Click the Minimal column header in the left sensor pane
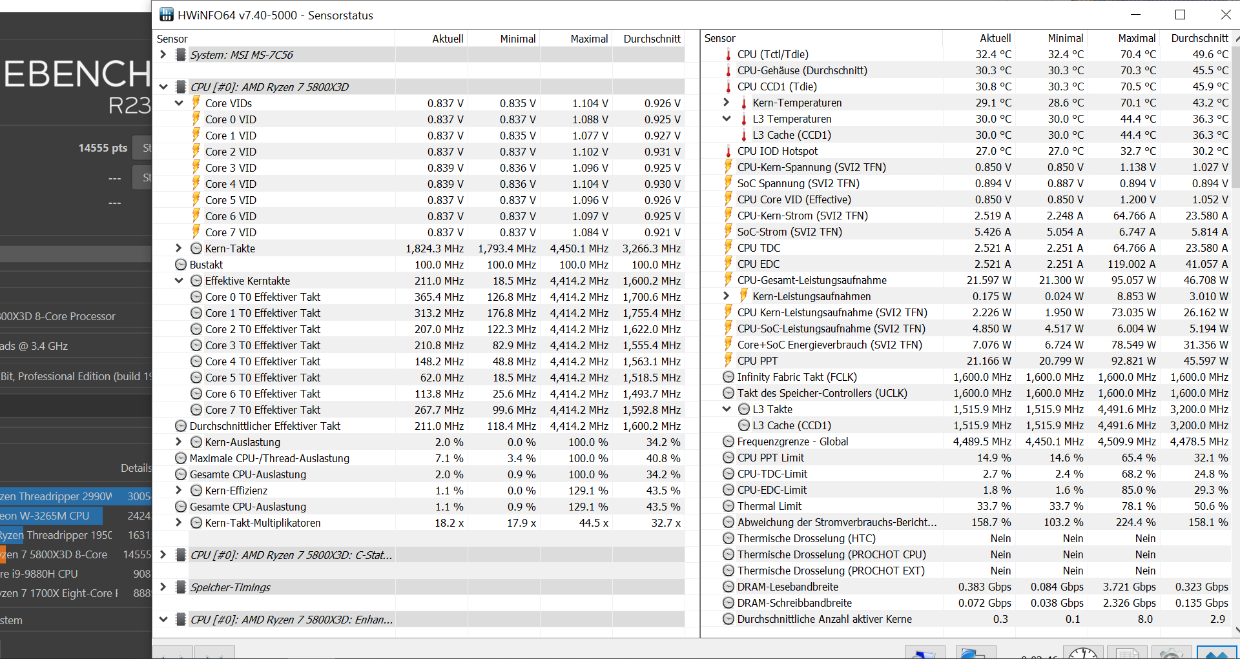Screen dimensions: 1240x659 click(504, 39)
